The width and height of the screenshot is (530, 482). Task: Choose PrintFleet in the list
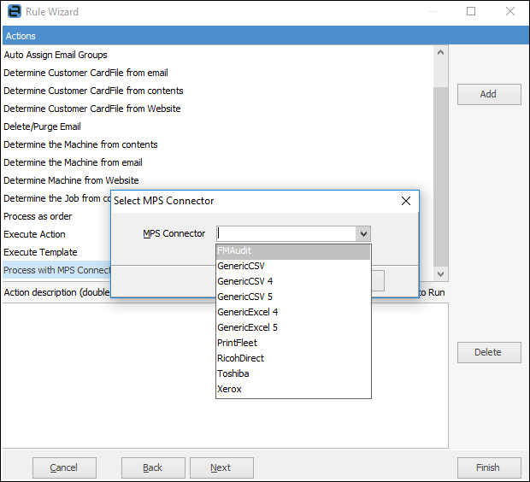(293, 343)
